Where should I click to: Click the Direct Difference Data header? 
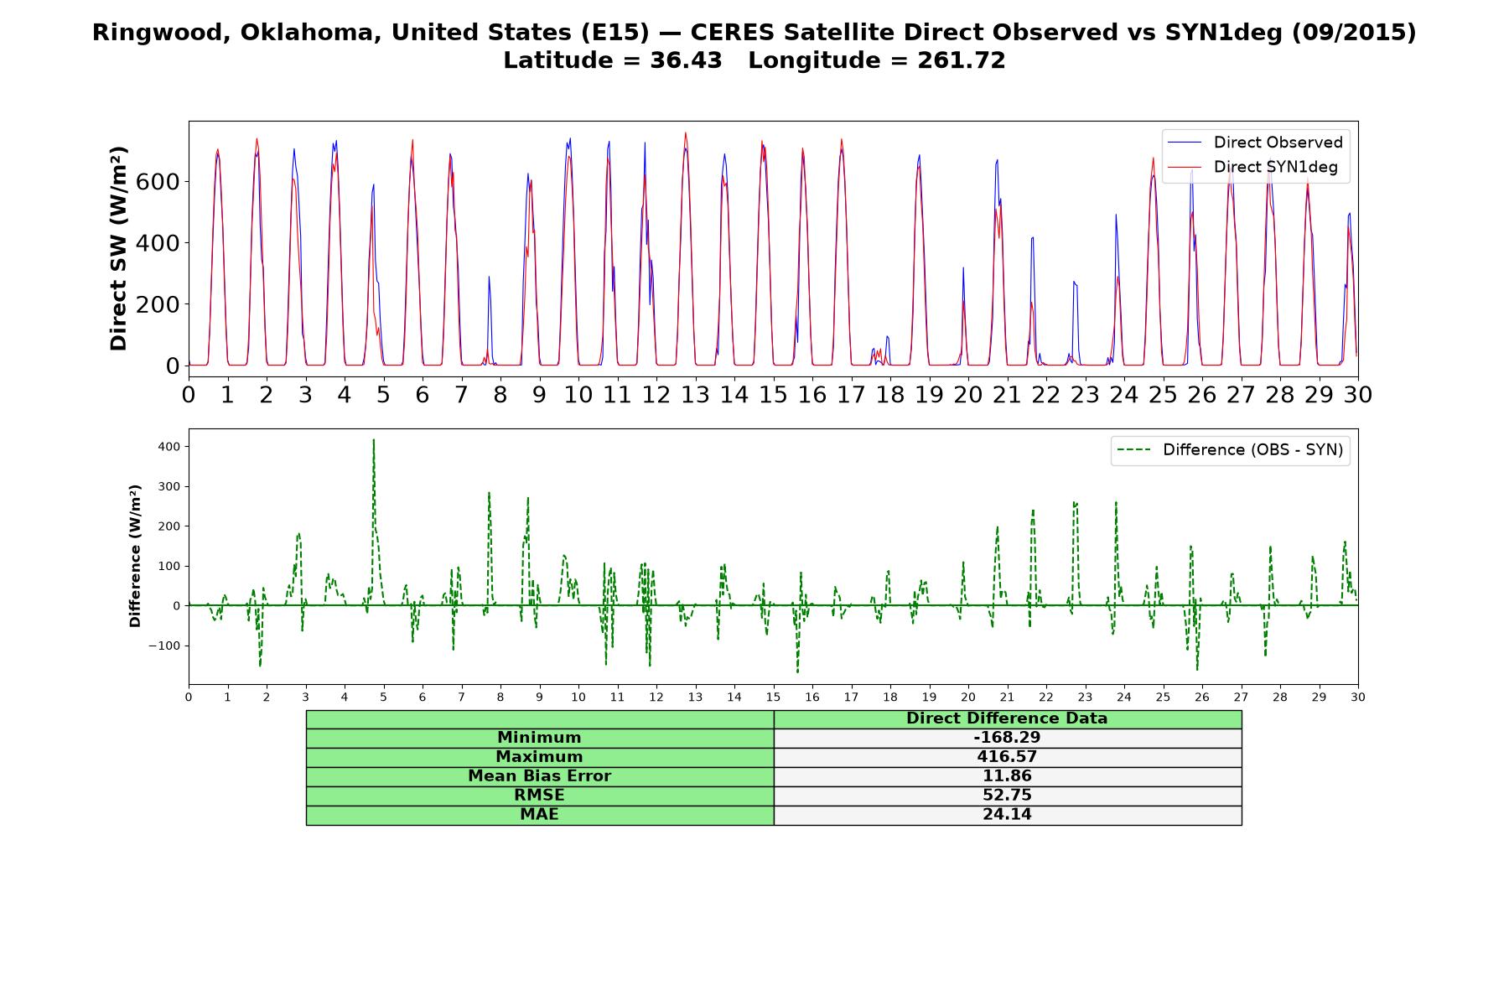click(x=1007, y=718)
